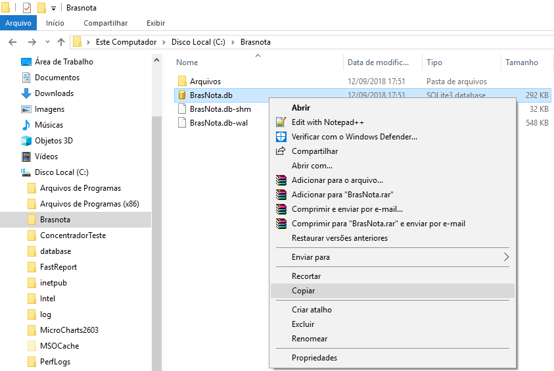554x371 pixels.
Task: Click the Pasta de arquivos type cell
Action: (457, 82)
